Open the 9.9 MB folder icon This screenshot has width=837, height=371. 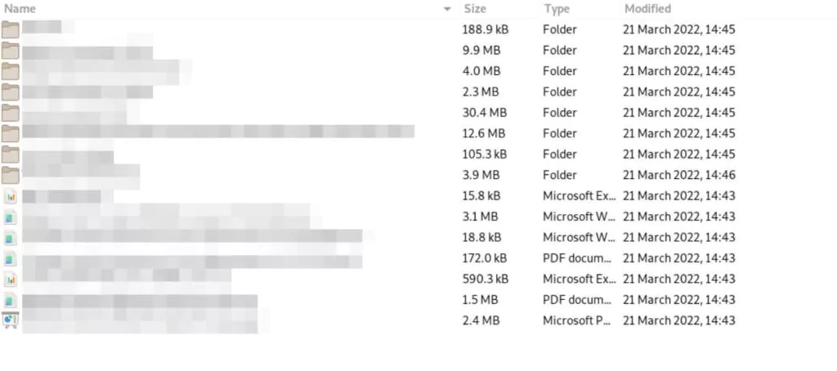(x=10, y=50)
